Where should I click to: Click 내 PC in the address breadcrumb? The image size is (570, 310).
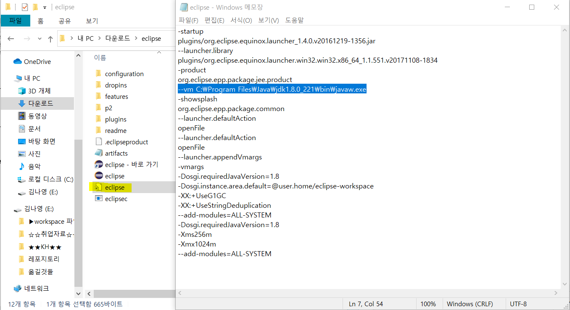(86, 38)
